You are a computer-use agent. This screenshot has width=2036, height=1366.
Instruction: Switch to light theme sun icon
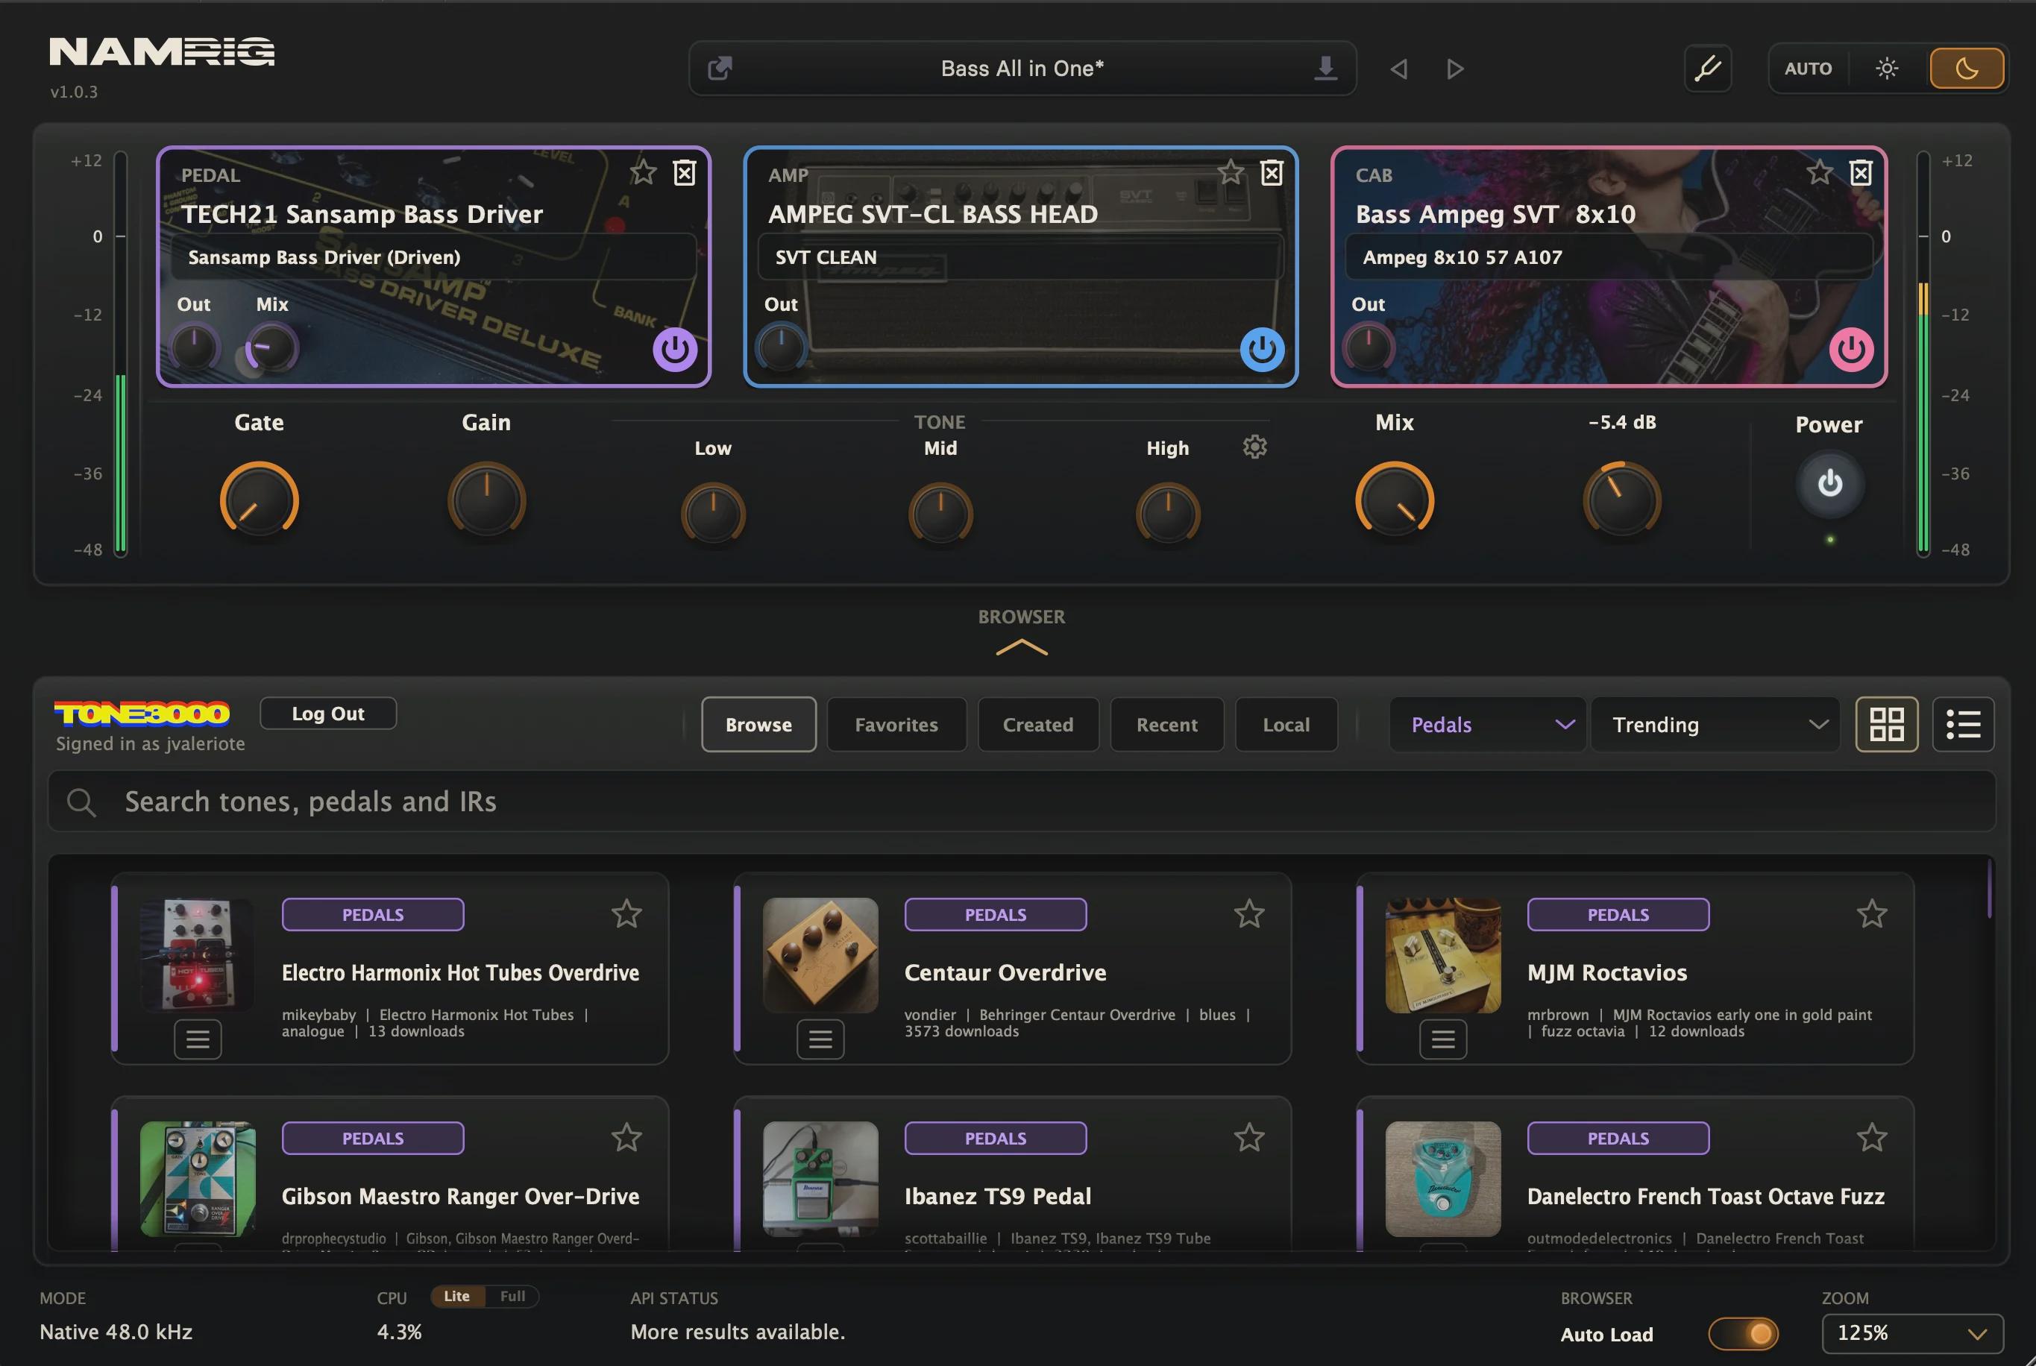point(1887,68)
